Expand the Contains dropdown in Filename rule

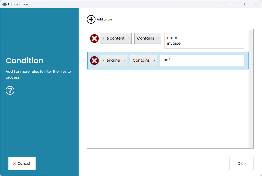pyautogui.click(x=143, y=61)
